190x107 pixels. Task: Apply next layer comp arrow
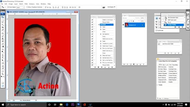coord(168,53)
